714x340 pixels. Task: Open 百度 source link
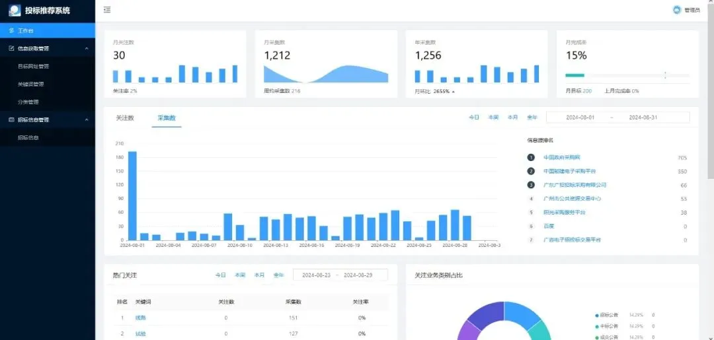click(549, 226)
